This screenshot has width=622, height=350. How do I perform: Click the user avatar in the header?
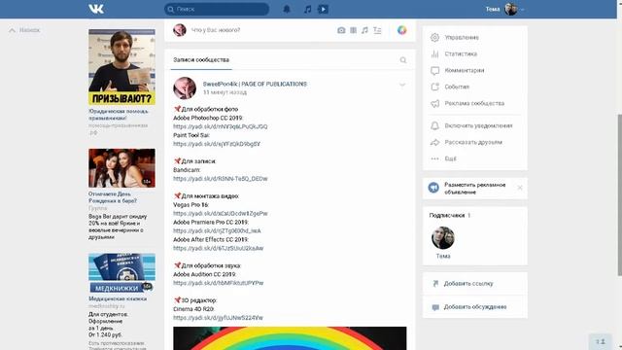[510, 9]
